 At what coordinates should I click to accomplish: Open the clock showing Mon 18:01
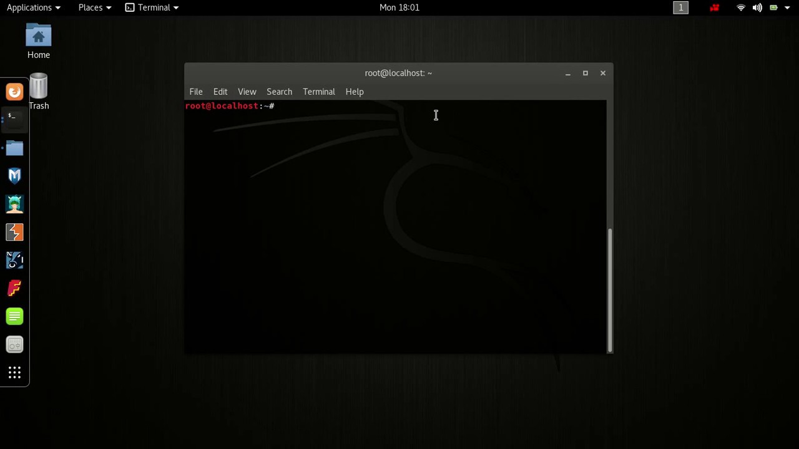[x=399, y=7]
